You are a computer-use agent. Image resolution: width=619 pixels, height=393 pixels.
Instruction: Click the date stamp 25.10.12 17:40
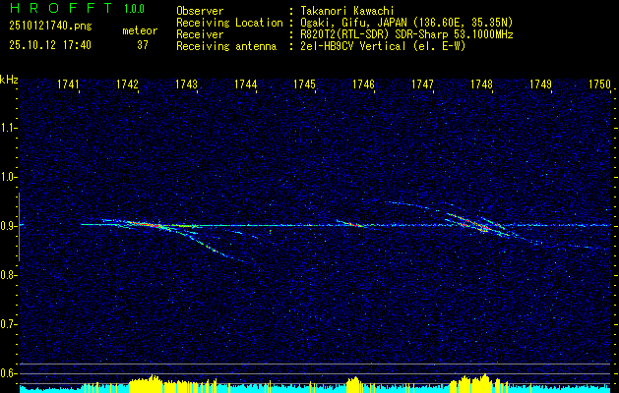[50, 45]
